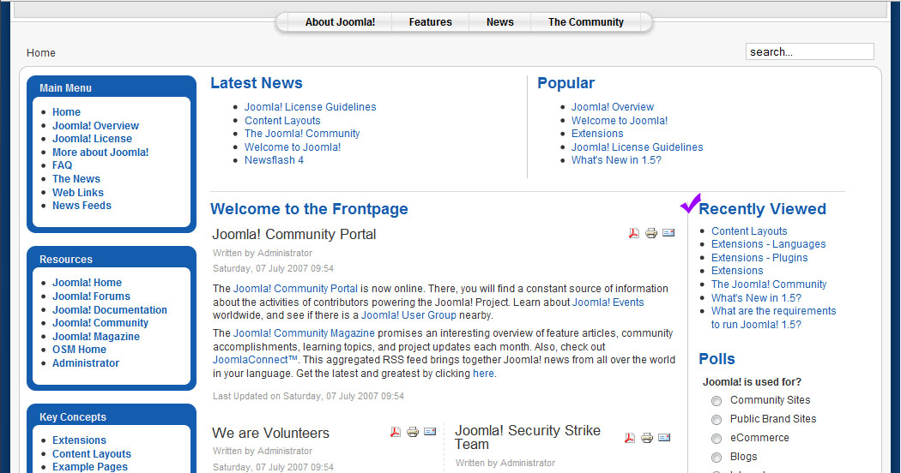901x473 pixels.
Task: Choose eCommerce in the poll
Action: [717, 439]
